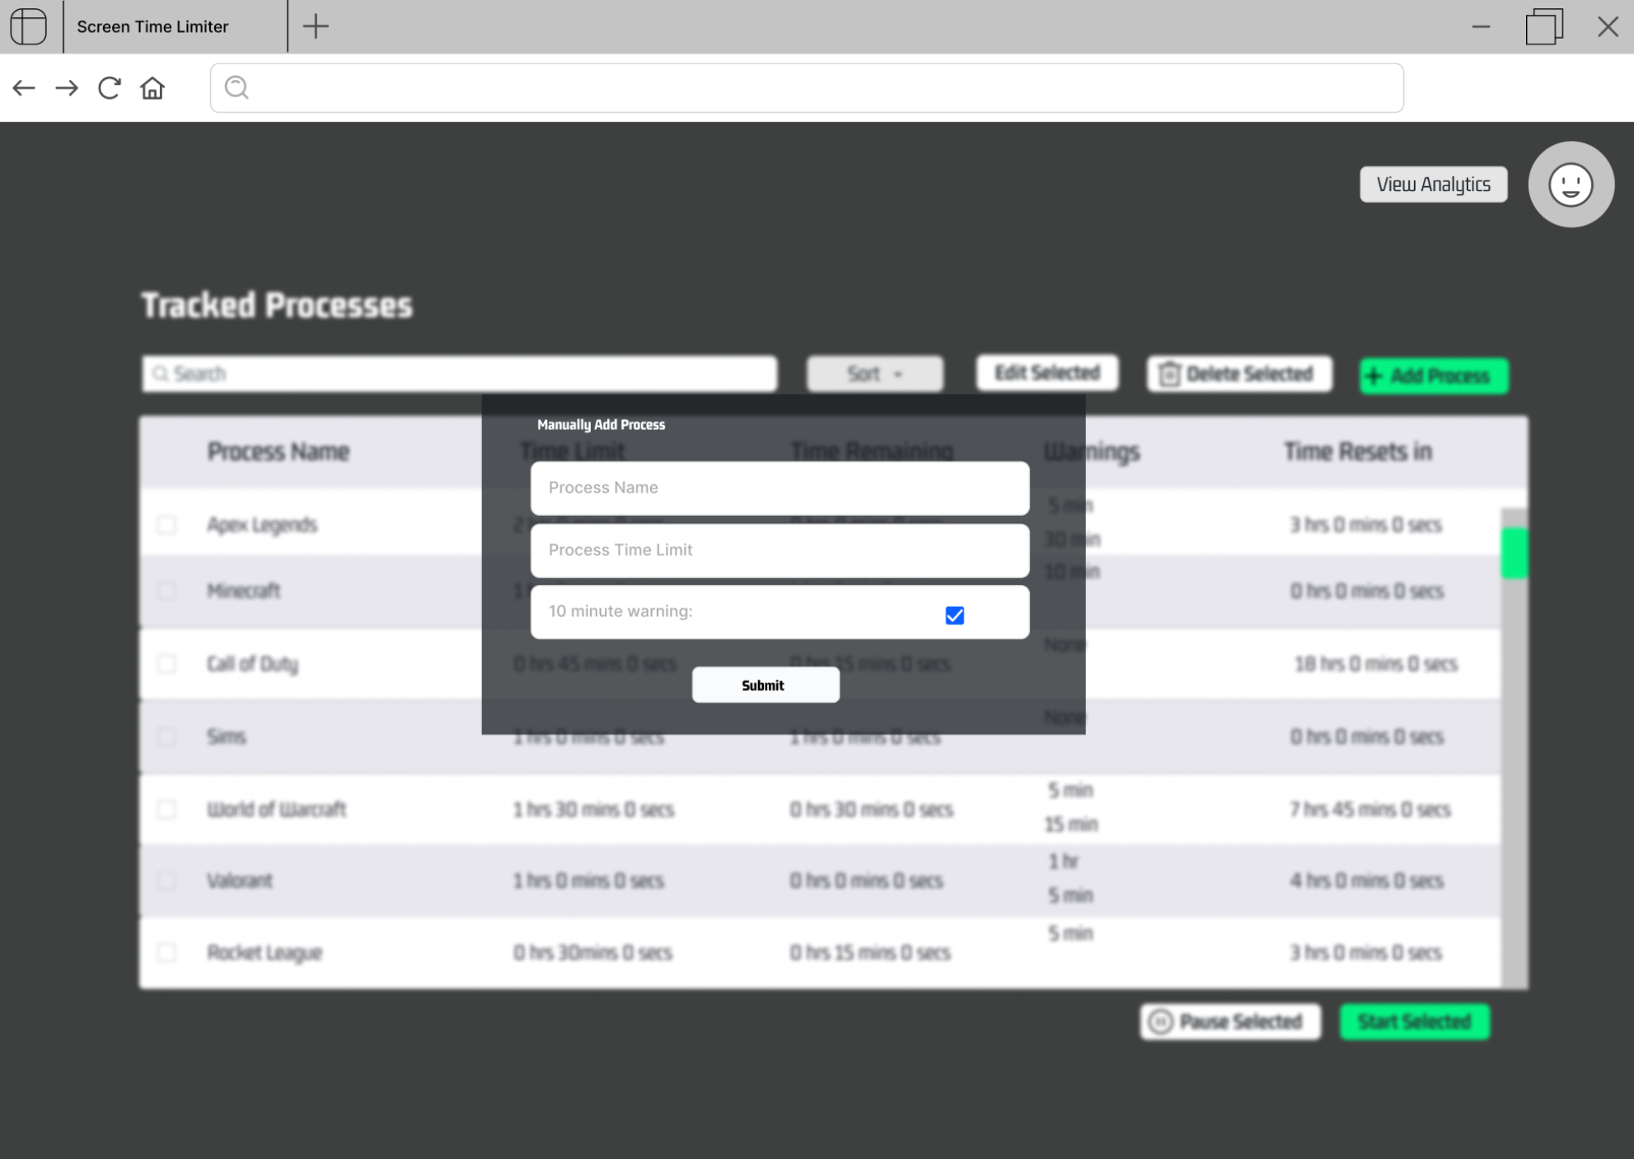Click the Sims process name
Viewport: 1634px width, 1159px height.
[227, 736]
